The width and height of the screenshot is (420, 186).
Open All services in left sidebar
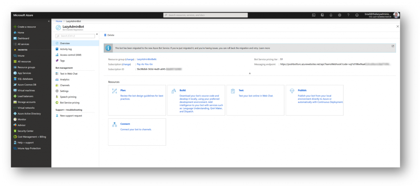[x=21, y=44]
